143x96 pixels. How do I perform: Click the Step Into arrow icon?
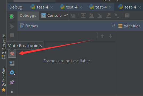coord(92,15)
